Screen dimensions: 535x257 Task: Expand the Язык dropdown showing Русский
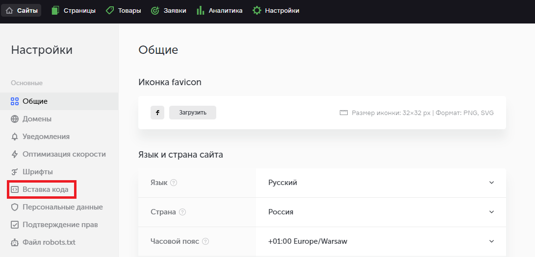(381, 183)
